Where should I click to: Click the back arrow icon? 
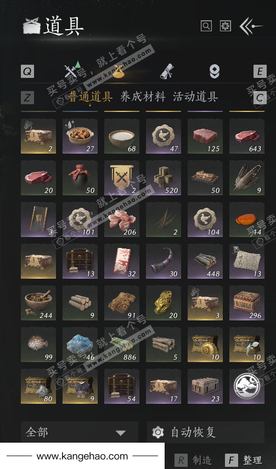[x=251, y=26]
